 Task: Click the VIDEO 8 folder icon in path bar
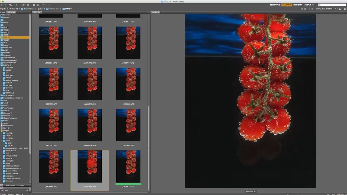63,9
